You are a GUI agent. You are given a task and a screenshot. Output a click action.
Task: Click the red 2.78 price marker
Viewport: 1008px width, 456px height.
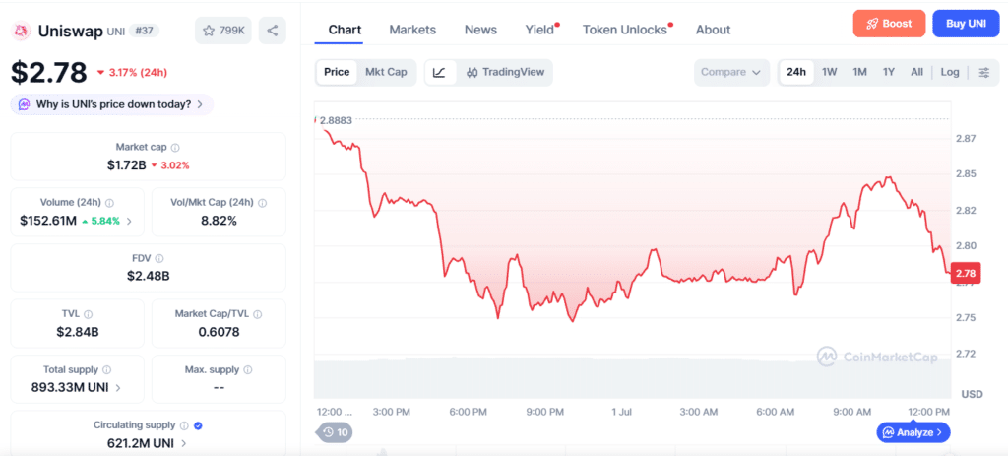click(965, 274)
